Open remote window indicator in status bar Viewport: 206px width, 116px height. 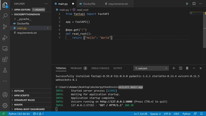tap(4, 114)
